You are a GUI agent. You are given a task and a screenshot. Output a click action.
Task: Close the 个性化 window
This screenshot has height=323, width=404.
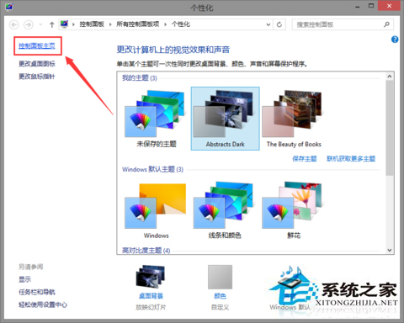[x=389, y=6]
